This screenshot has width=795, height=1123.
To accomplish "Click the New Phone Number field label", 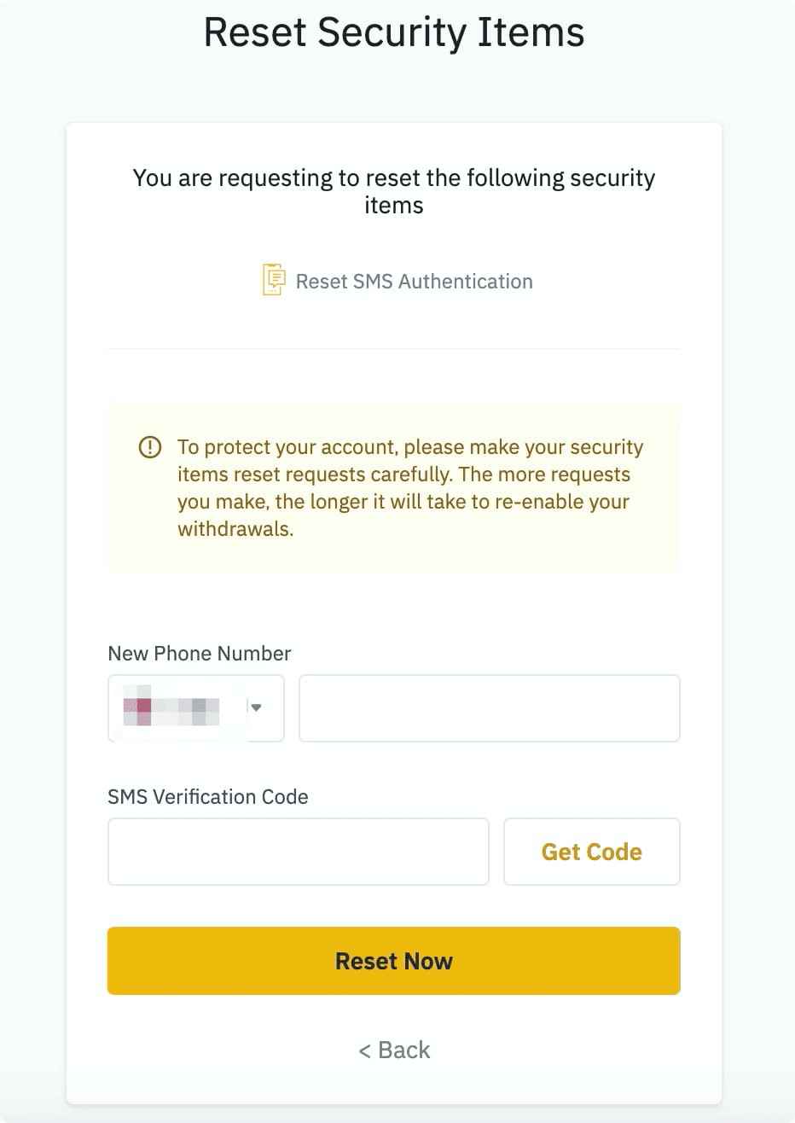I will point(200,654).
